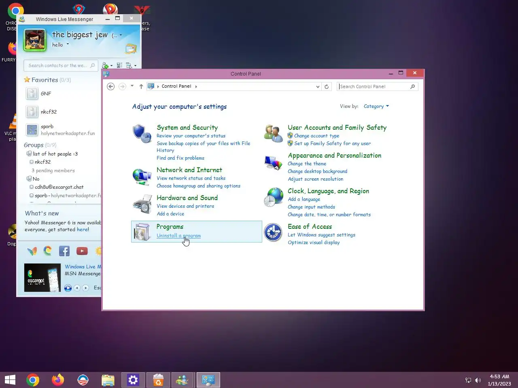The image size is (518, 388).
Task: Go to next Messenger featured item
Action: [x=85, y=288]
